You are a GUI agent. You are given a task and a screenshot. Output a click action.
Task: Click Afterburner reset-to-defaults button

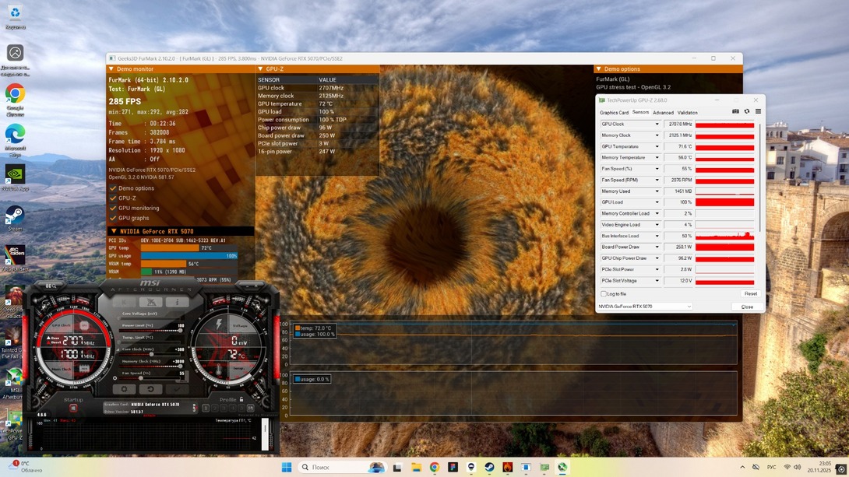point(150,389)
